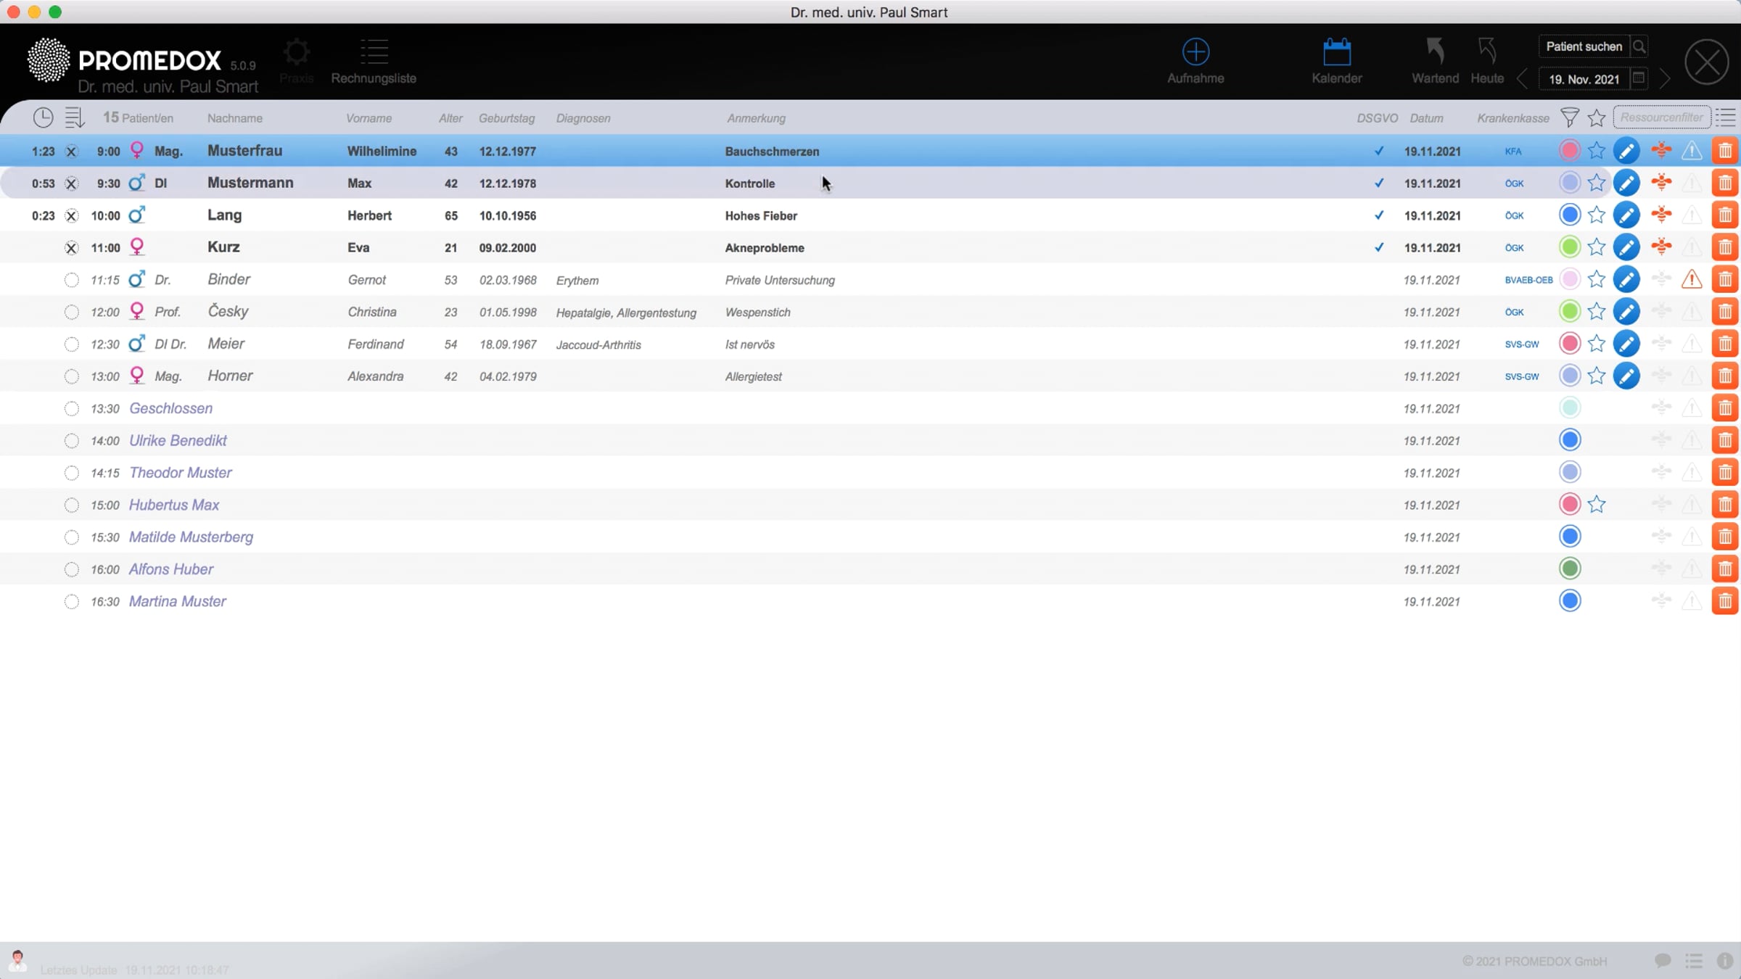Delete Mustermann's appointment with the trash icon
Screen dimensions: 1741x979
[x=1725, y=183]
